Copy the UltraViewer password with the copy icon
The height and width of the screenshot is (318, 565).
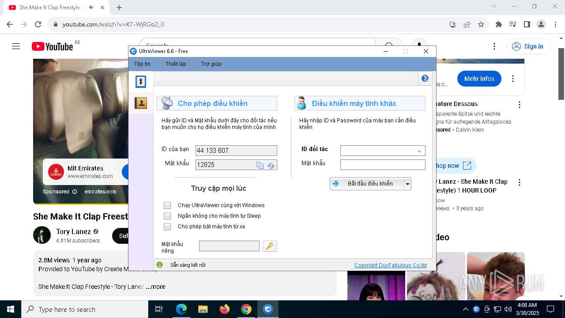260,165
